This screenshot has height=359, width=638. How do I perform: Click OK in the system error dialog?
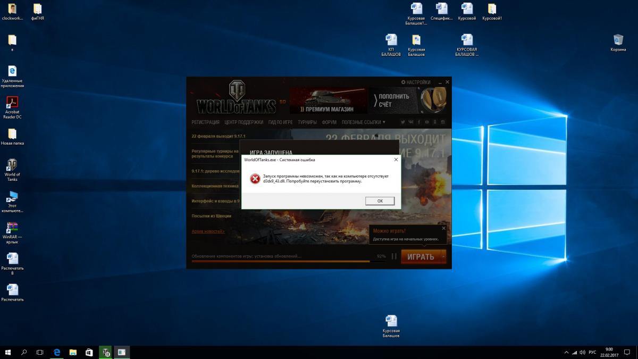tap(380, 201)
